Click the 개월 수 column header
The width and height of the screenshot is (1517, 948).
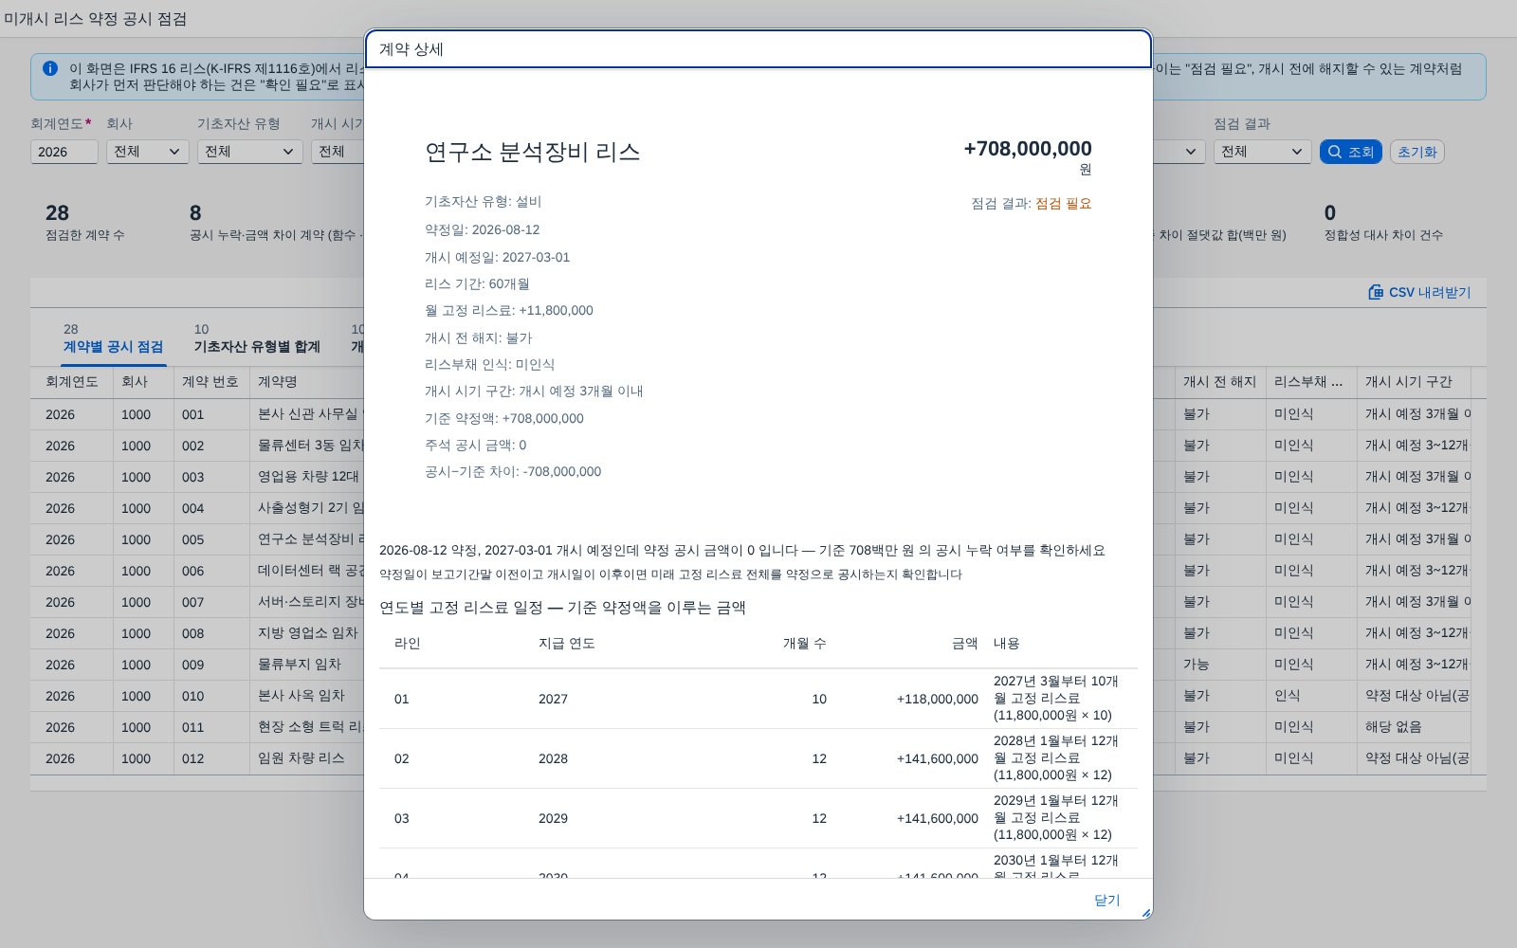click(x=804, y=644)
